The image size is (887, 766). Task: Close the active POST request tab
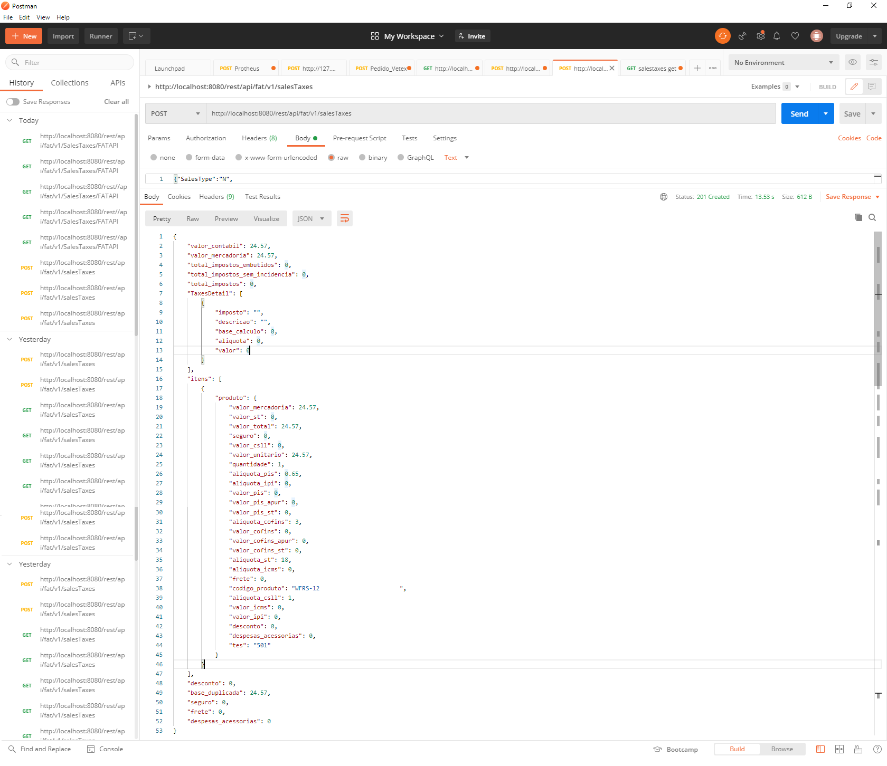pos(612,68)
